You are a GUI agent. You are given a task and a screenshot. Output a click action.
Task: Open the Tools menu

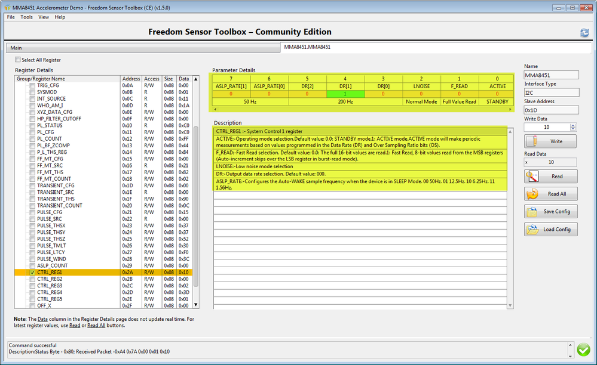26,17
